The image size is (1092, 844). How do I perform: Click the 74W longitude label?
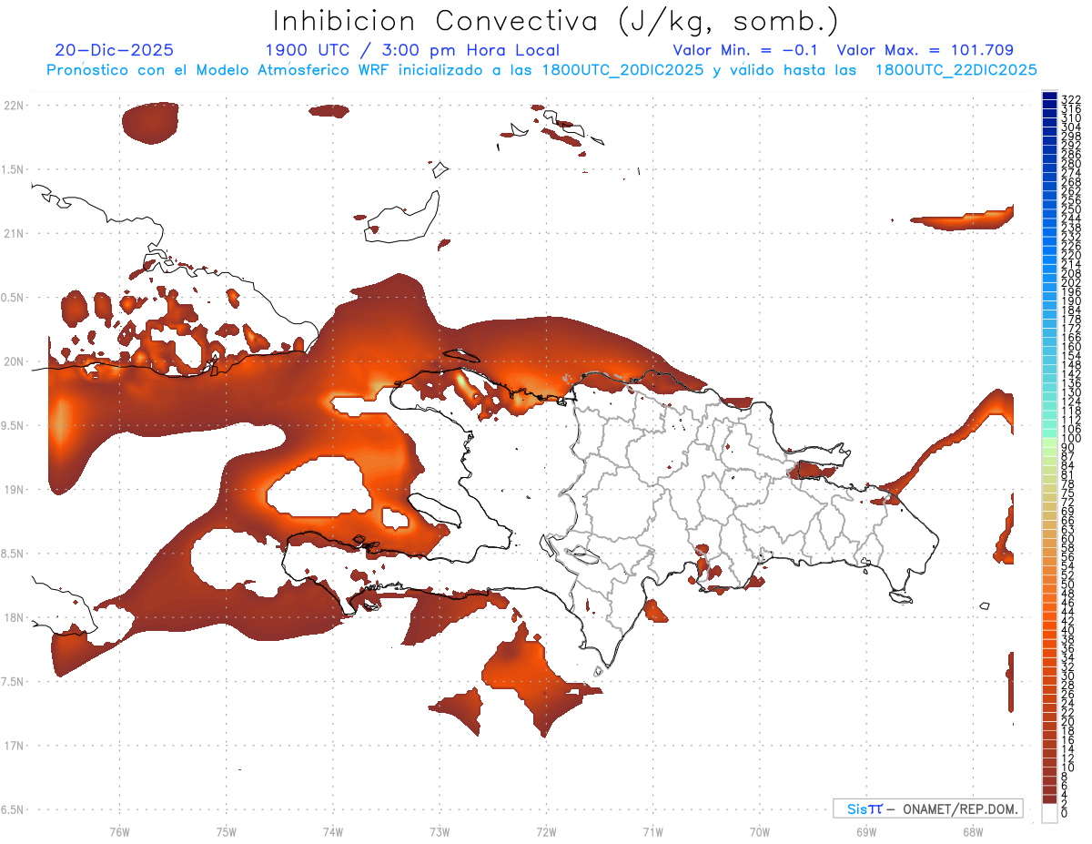point(332,831)
